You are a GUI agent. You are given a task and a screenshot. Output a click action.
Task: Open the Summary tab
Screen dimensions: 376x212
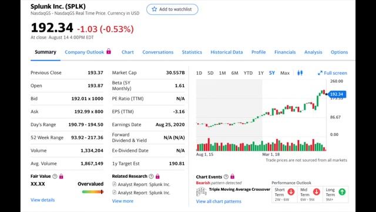45,52
